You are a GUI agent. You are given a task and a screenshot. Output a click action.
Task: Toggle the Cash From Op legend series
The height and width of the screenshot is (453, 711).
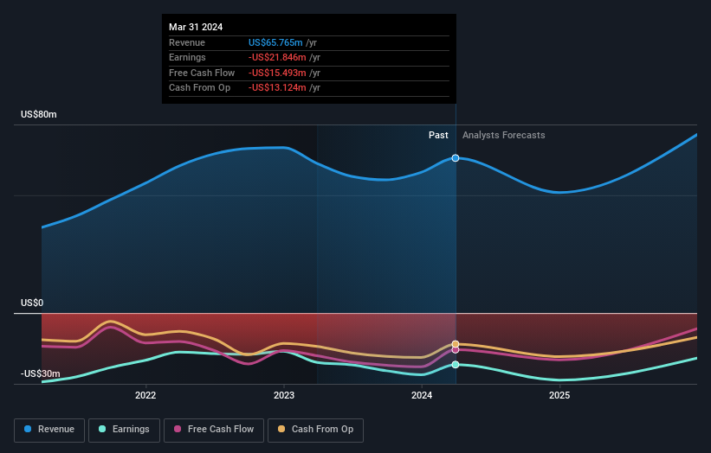pyautogui.click(x=315, y=430)
